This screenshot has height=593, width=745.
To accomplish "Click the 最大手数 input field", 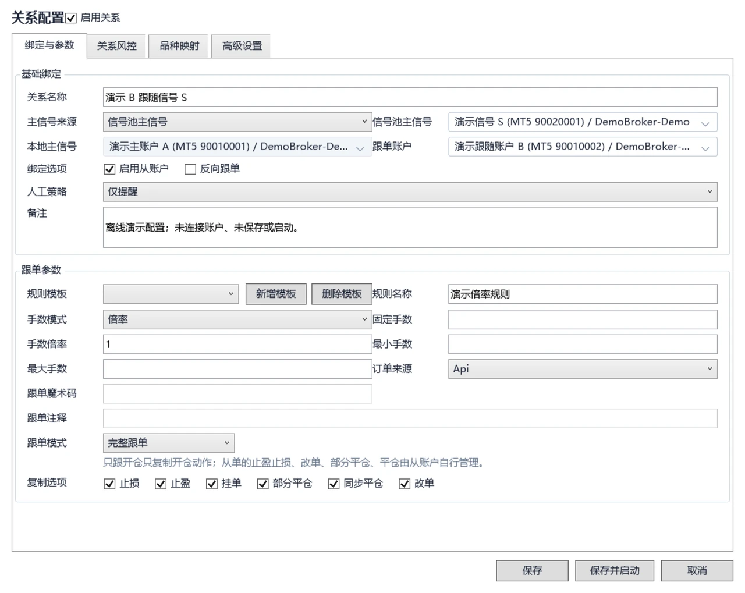I will [x=237, y=369].
